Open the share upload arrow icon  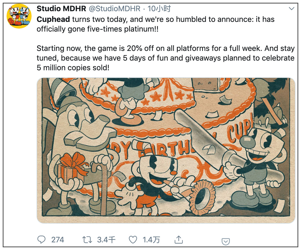click(178, 240)
